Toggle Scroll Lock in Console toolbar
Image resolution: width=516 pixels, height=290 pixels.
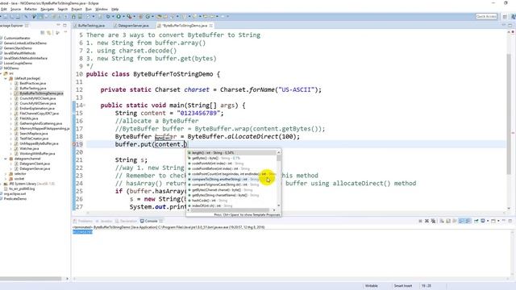pos(448,221)
